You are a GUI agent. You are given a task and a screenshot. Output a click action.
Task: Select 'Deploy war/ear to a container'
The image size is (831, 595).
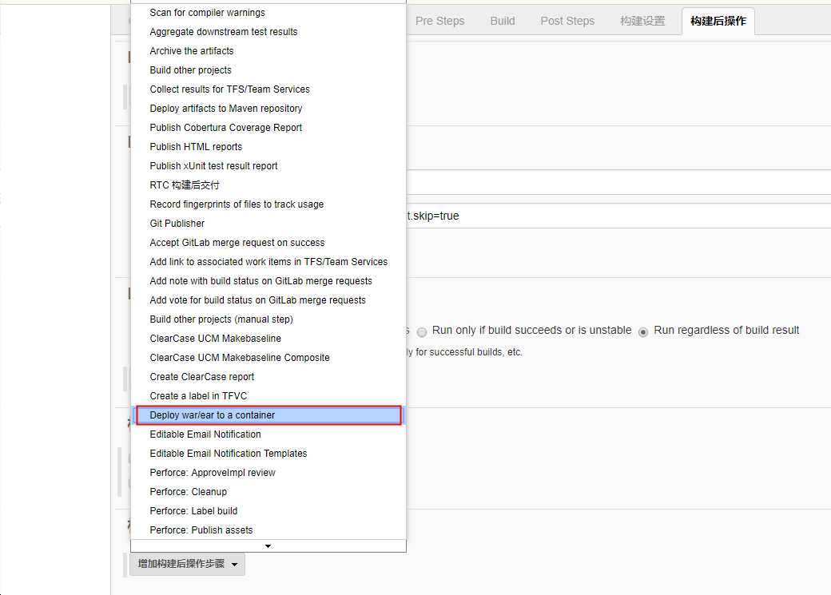(268, 415)
